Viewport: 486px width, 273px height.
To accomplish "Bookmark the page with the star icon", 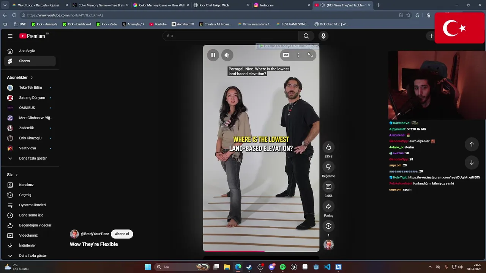I will point(408,15).
